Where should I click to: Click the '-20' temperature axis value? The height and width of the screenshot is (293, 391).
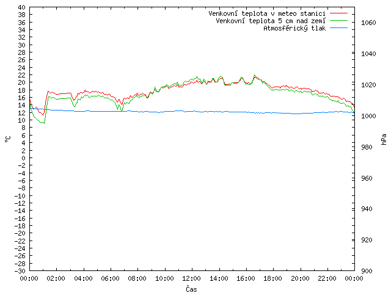(x=20, y=233)
